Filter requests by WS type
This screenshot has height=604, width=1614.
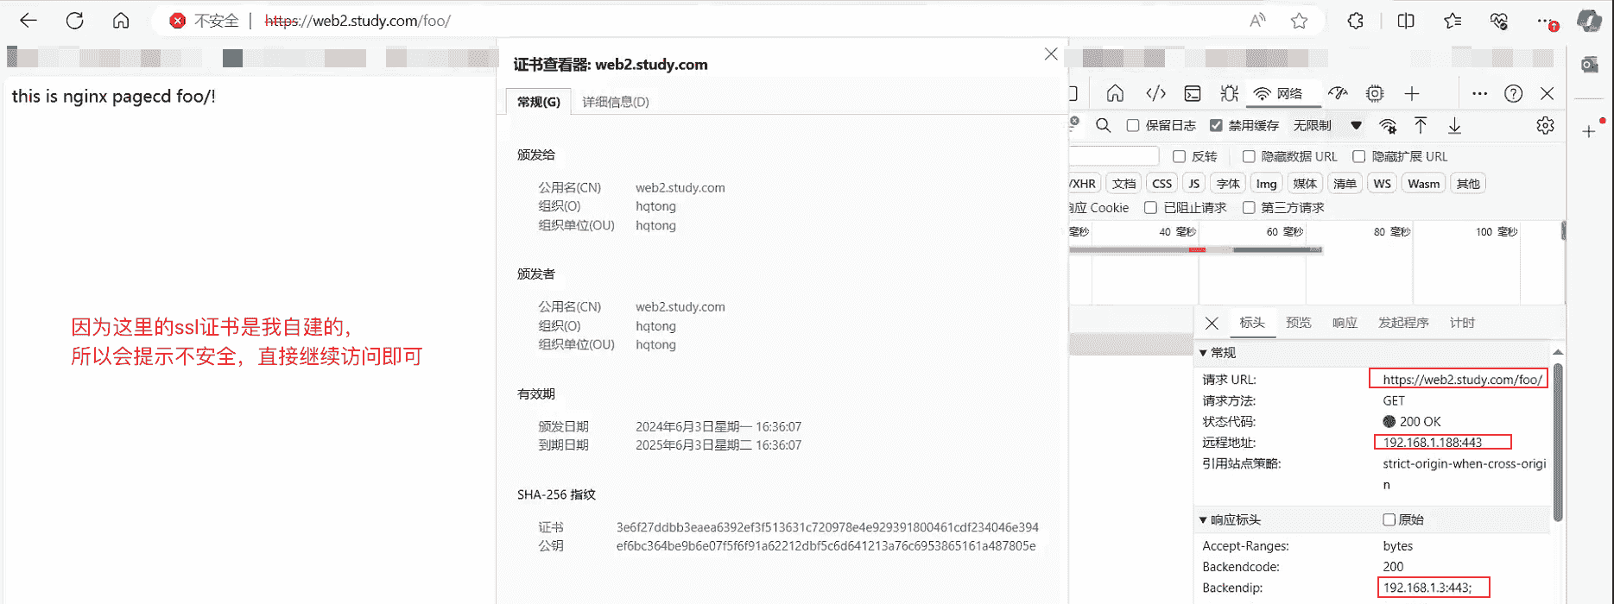pyautogui.click(x=1382, y=184)
